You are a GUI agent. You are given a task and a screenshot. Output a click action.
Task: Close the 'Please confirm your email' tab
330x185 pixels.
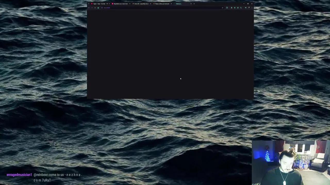tap(171, 4)
